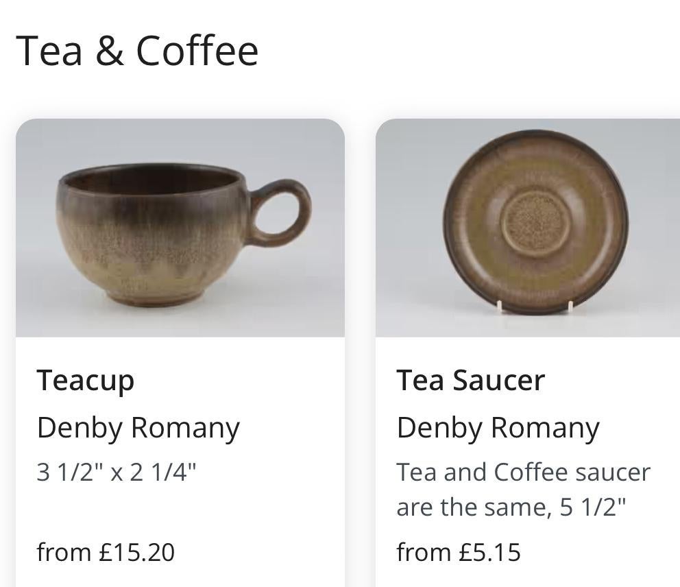
Task: Click the word "Coffee" in the section heading
Action: (x=197, y=51)
